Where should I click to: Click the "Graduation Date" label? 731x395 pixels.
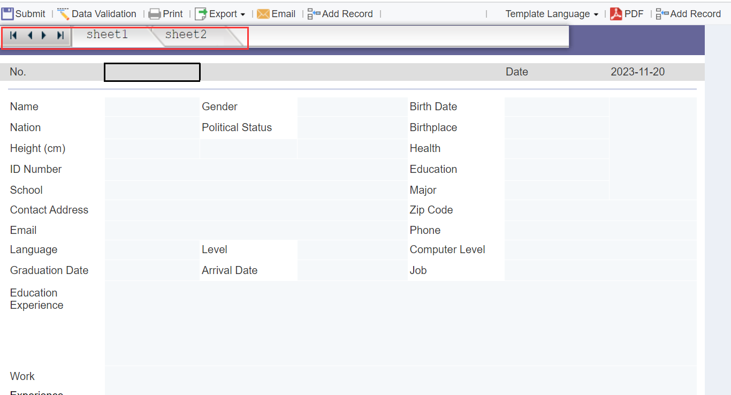click(x=49, y=271)
